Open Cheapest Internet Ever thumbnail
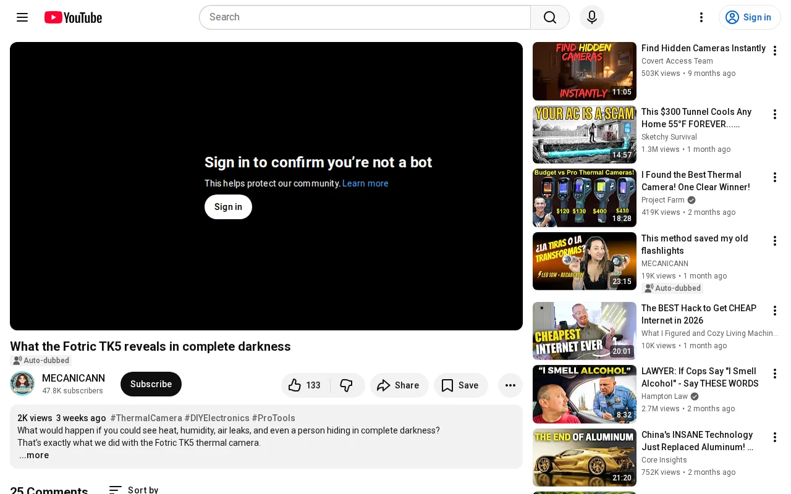791x494 pixels. pos(585,331)
